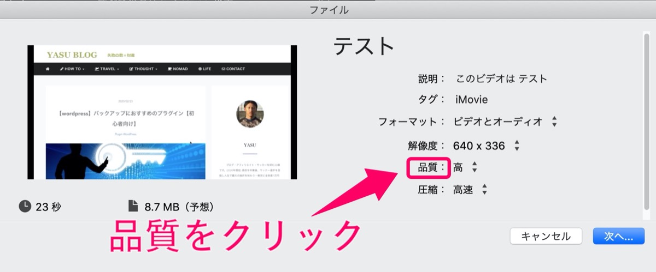This screenshot has height=272, width=656.
Task: Open the 品質 高 quality dropdown
Action: click(x=465, y=167)
